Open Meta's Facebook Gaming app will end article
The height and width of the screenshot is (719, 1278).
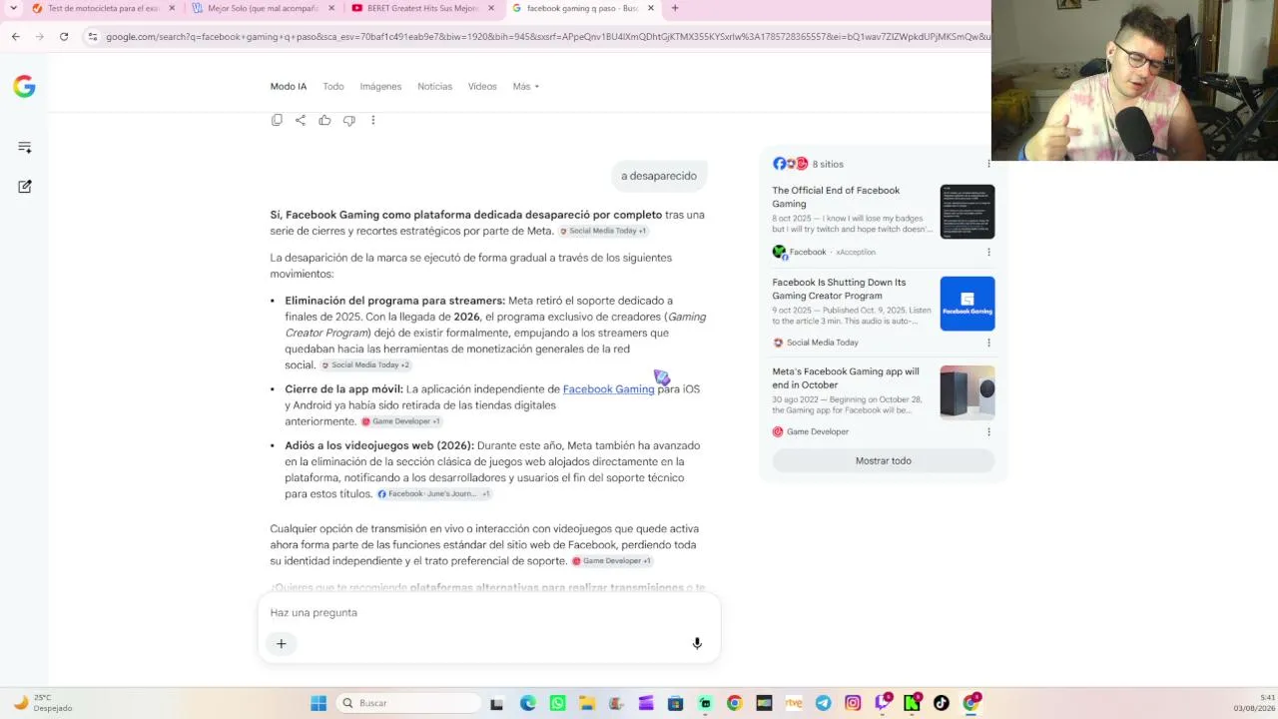pyautogui.click(x=846, y=377)
